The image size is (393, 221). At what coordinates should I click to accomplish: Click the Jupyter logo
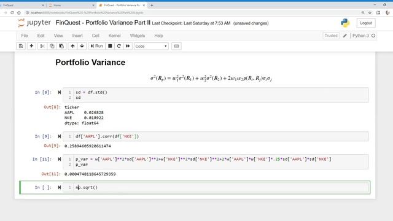pyautogui.click(x=34, y=23)
